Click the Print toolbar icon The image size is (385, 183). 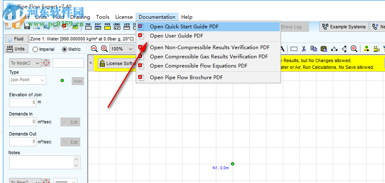point(56,26)
